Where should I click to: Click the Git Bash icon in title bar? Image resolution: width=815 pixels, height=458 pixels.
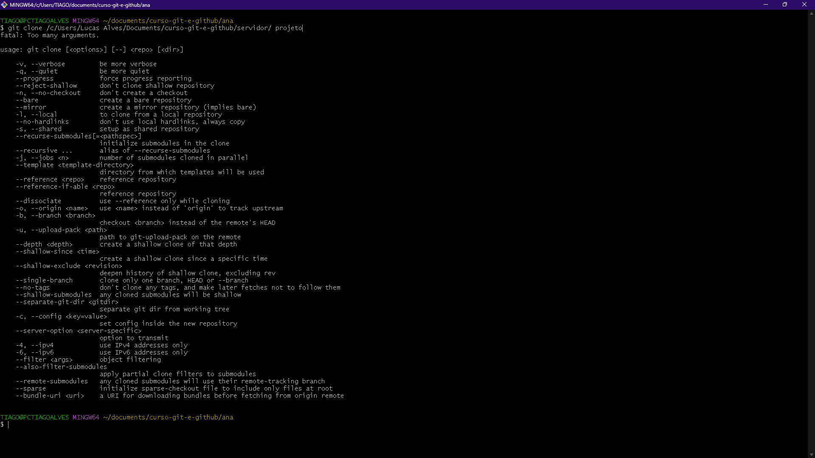pos(4,5)
